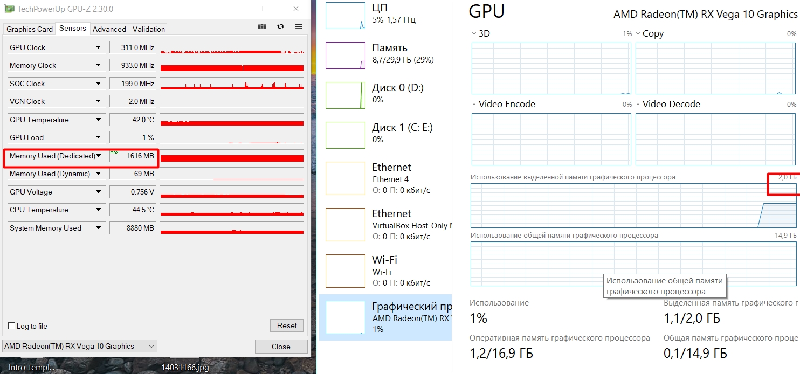
Task: Expand the Memory Clock sensor dropdown
Action: coord(98,65)
